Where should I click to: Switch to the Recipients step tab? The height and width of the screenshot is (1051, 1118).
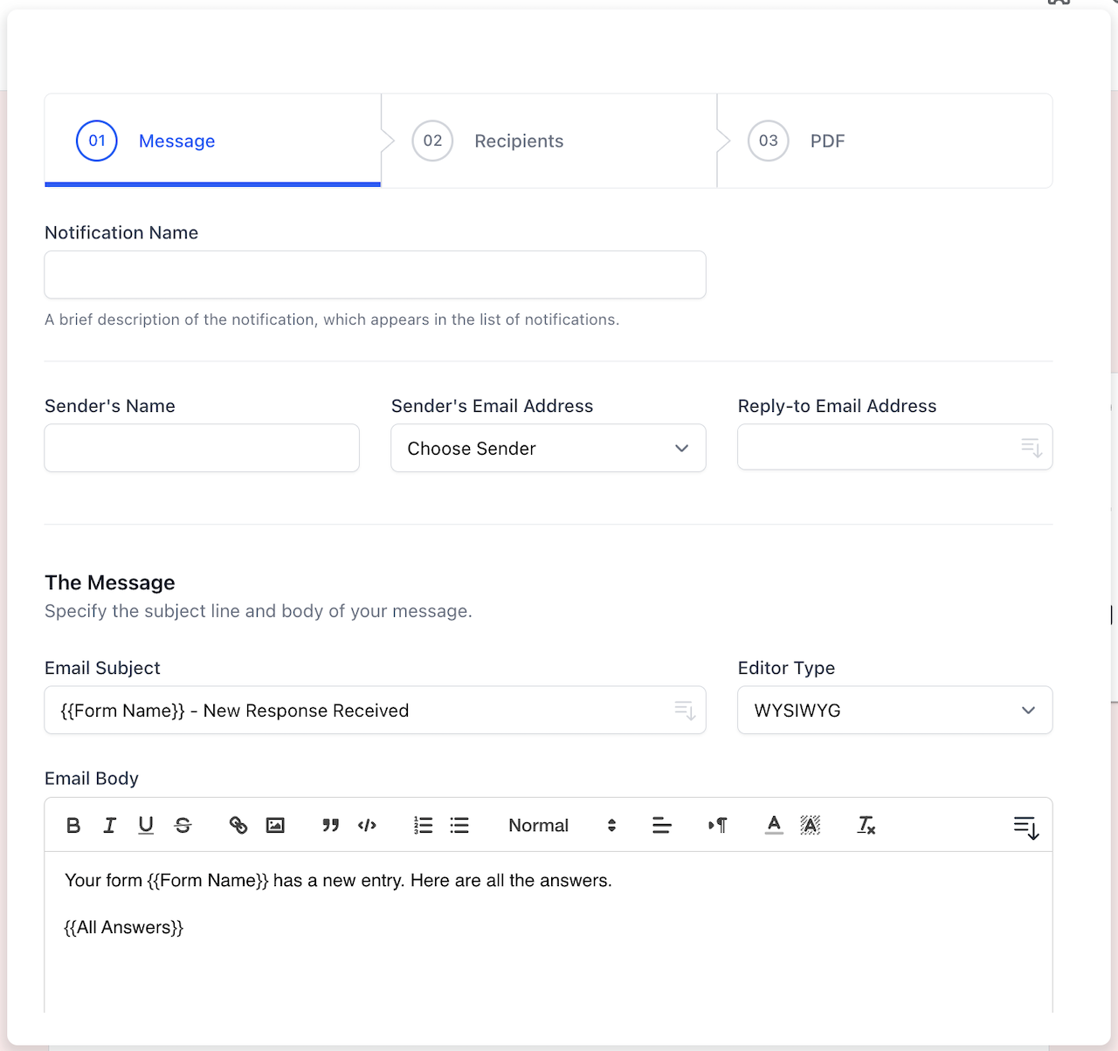[x=519, y=141]
